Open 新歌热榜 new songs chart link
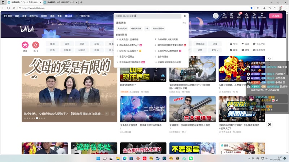The width and height of the screenshot is (289, 162). click(x=259, y=50)
